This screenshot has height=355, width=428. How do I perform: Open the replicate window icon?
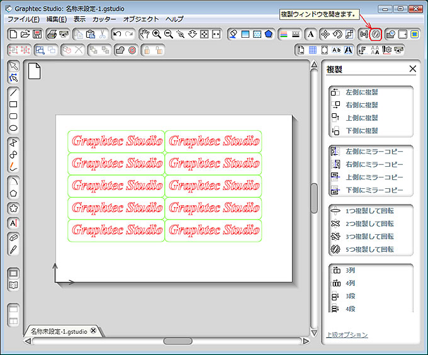click(376, 35)
